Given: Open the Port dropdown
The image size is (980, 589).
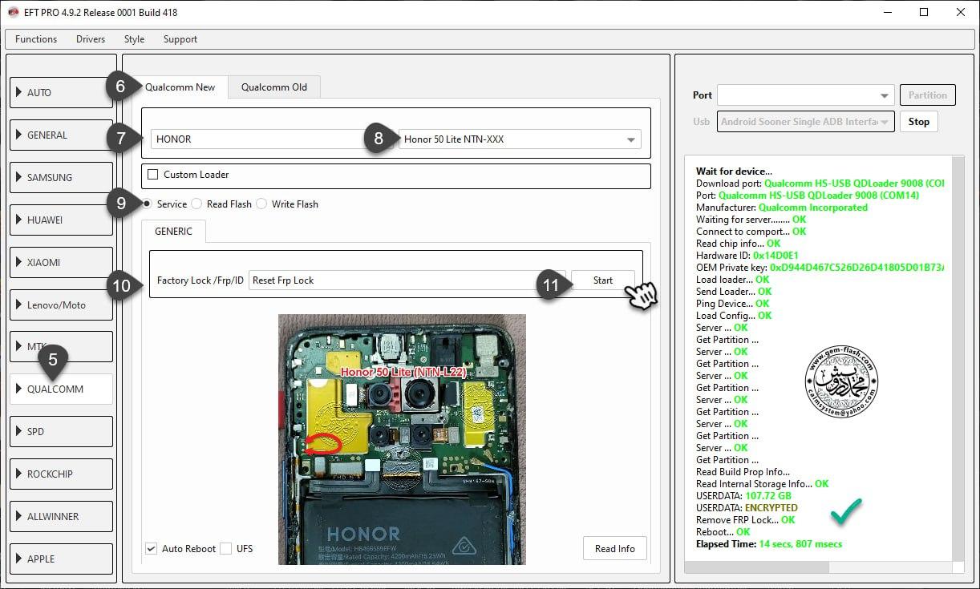Looking at the screenshot, I should click(806, 95).
